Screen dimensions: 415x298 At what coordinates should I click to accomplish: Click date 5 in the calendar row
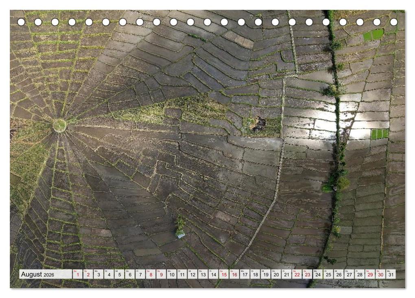[x=120, y=274]
